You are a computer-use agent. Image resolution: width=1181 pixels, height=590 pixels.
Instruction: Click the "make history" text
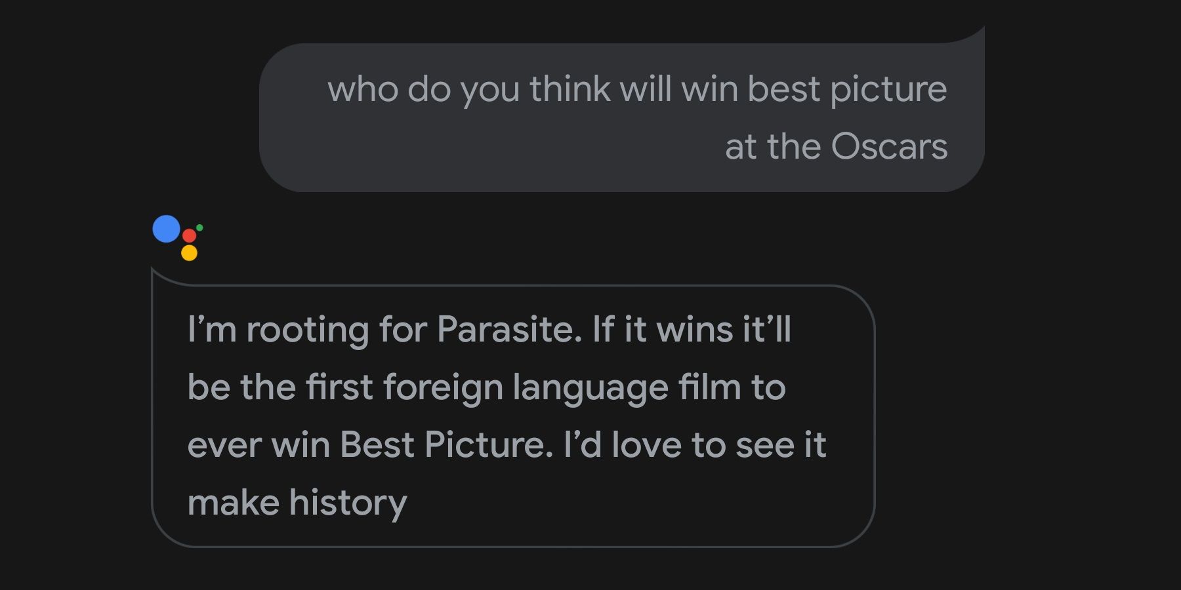coord(297,503)
